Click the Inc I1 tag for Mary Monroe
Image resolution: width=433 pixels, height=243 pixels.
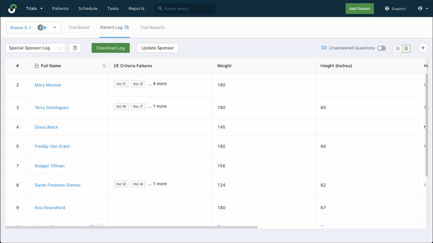coord(121,84)
